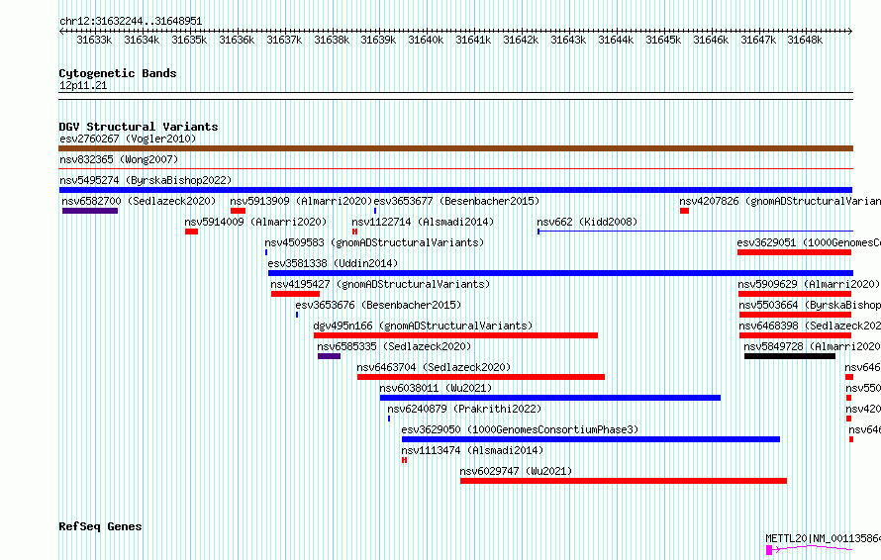
Task: Open nsv1122714 (Alsmadi2014) variant label
Action: pos(423,222)
